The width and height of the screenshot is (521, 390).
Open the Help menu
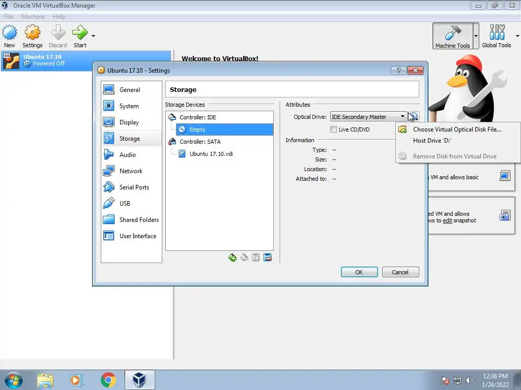click(x=59, y=17)
